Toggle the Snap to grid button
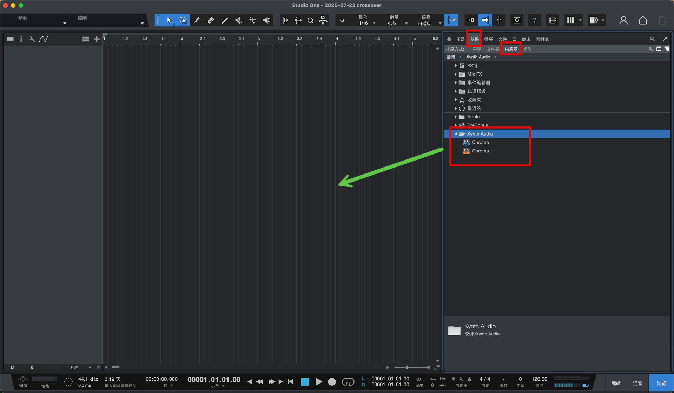The image size is (674, 393). pyautogui.click(x=451, y=20)
